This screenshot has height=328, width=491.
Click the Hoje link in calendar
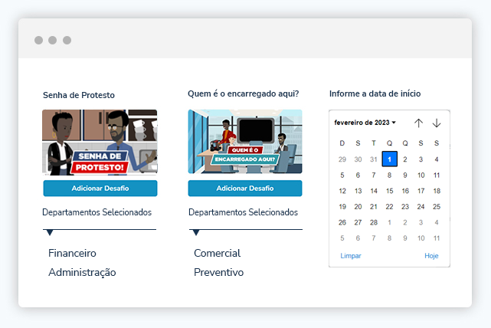tap(431, 256)
